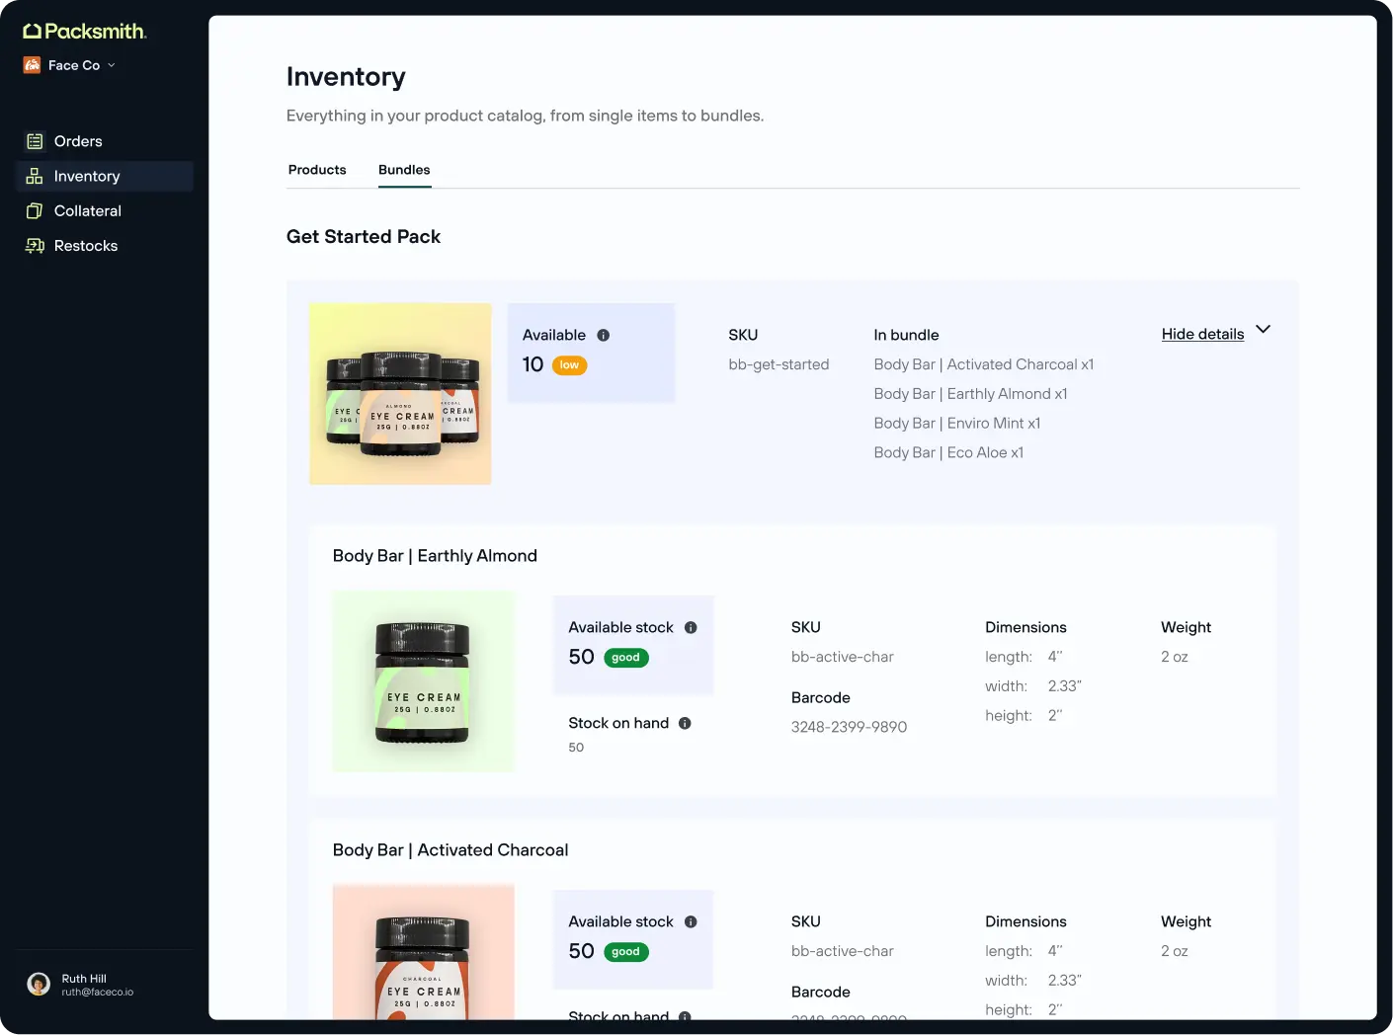Click the bb-get-started SKU value
This screenshot has width=1393, height=1035.
(x=778, y=364)
